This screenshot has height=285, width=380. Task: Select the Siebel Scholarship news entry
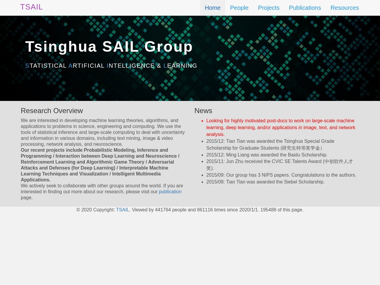pos(265,182)
